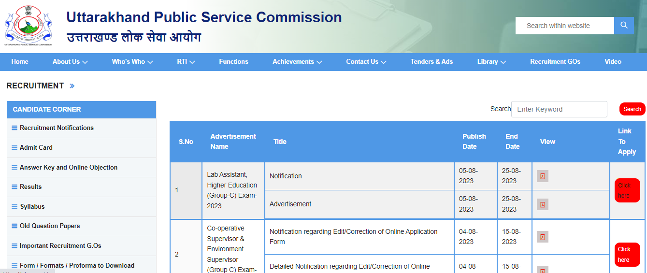Click the Link To Apply column header
Image resolution: width=647 pixels, height=273 pixels.
(x=627, y=142)
